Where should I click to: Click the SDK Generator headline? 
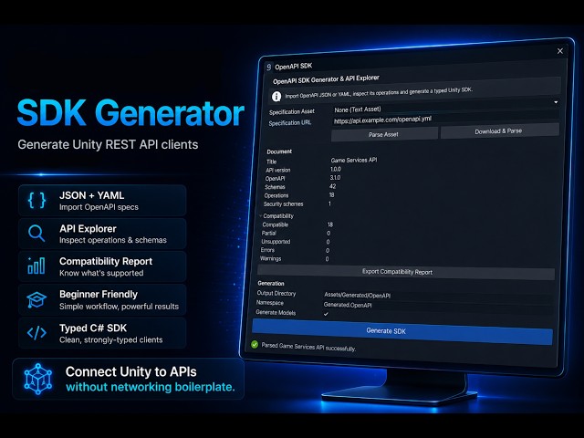pyautogui.click(x=130, y=113)
